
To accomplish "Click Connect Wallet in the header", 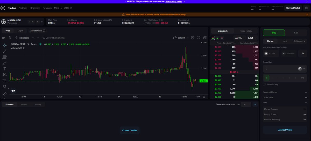I will point(293,8).
